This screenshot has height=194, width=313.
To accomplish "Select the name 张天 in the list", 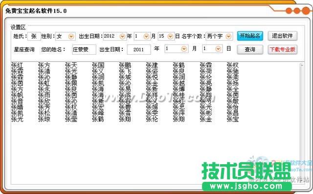I will pyautogui.click(x=71, y=65).
